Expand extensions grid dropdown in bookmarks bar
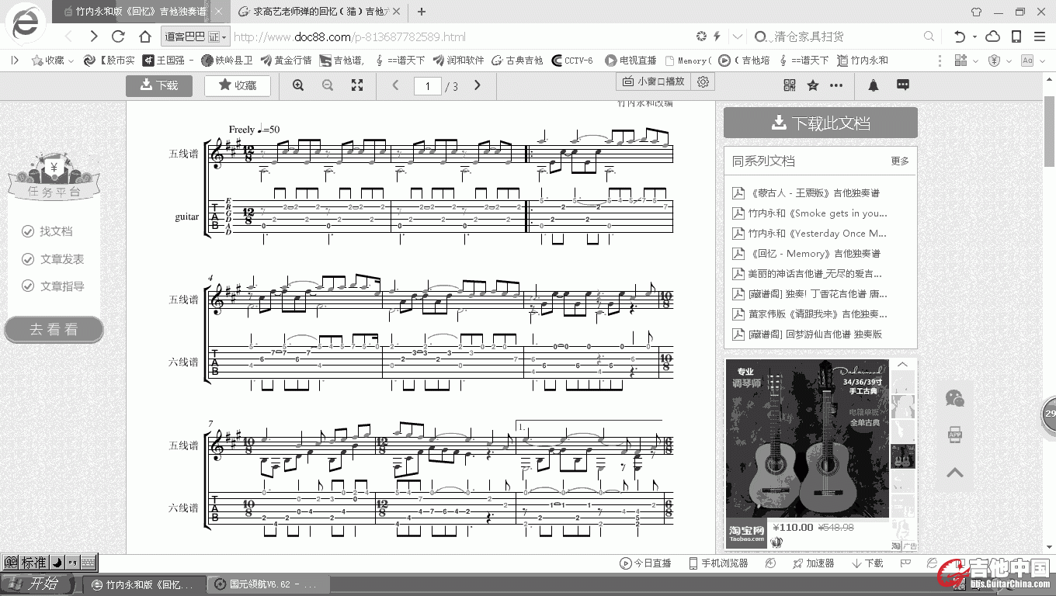Image resolution: width=1056 pixels, height=596 pixels. tap(974, 61)
